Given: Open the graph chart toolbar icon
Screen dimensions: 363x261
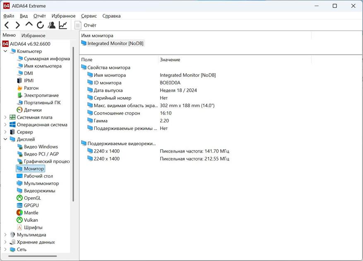Looking at the screenshot, I should point(63,25).
